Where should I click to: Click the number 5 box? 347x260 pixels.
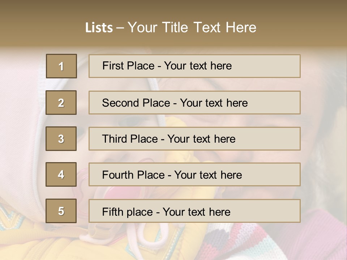click(61, 211)
